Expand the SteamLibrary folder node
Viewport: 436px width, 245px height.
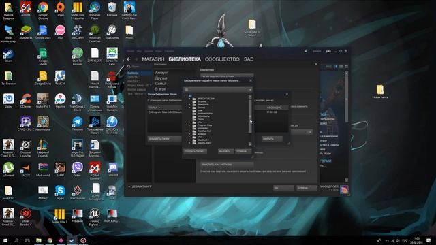tap(190, 143)
